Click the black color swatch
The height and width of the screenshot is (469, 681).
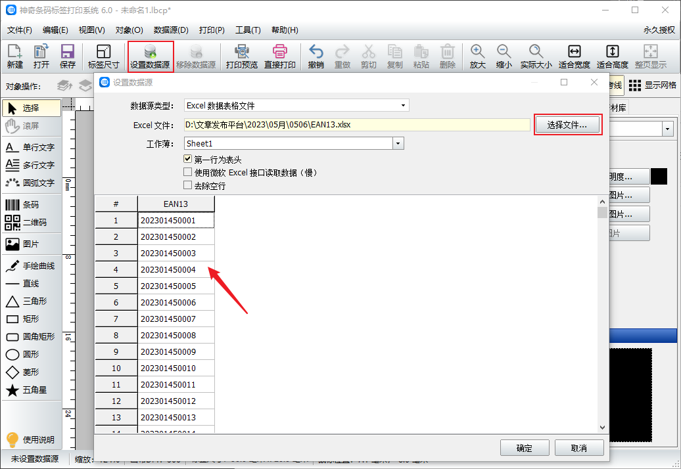tap(659, 176)
